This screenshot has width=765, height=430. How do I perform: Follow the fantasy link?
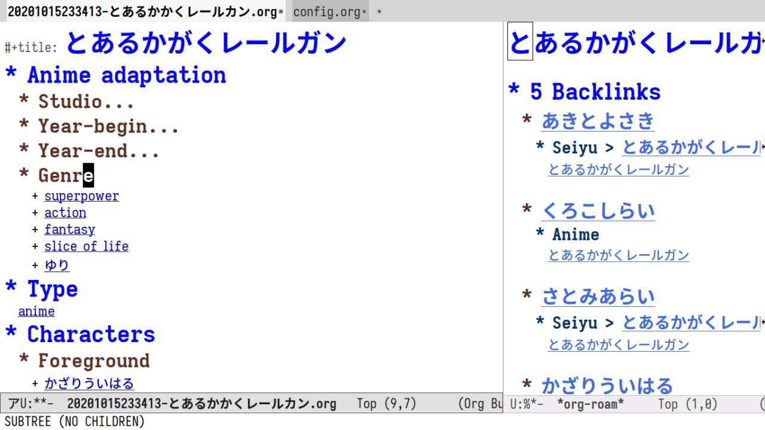click(x=69, y=230)
